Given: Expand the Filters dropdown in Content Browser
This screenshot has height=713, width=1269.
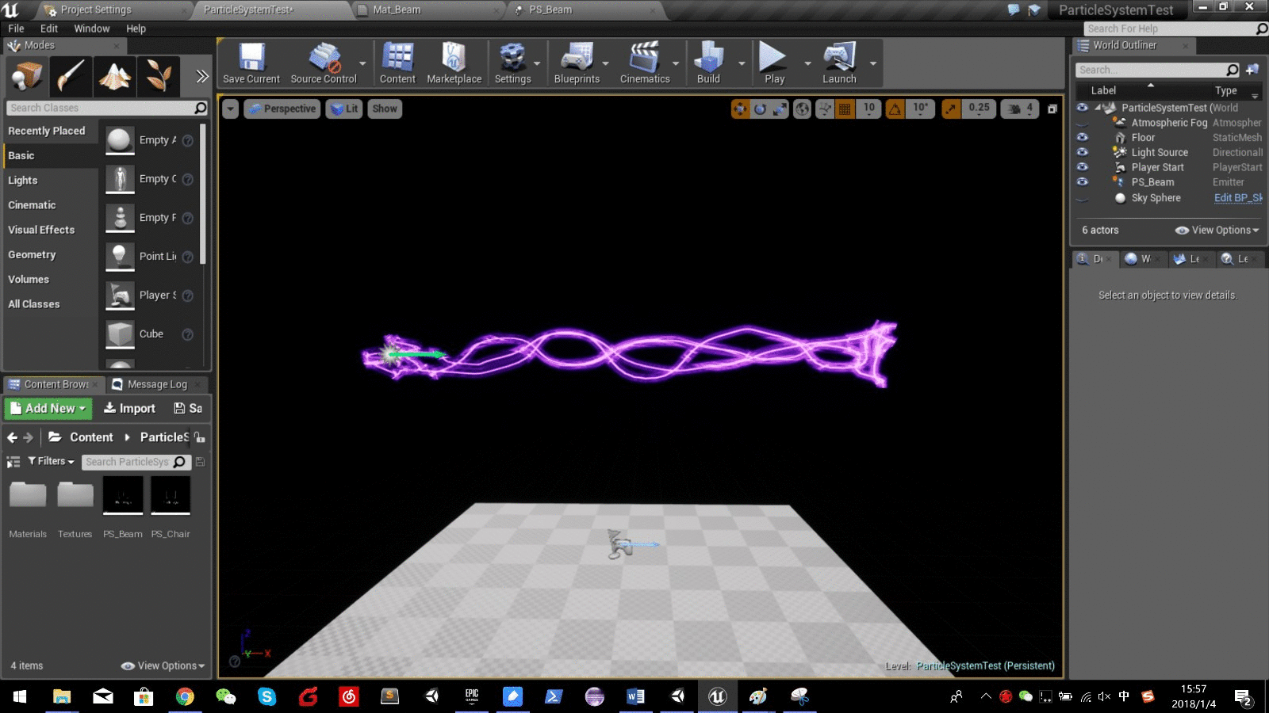Looking at the screenshot, I should [x=52, y=462].
